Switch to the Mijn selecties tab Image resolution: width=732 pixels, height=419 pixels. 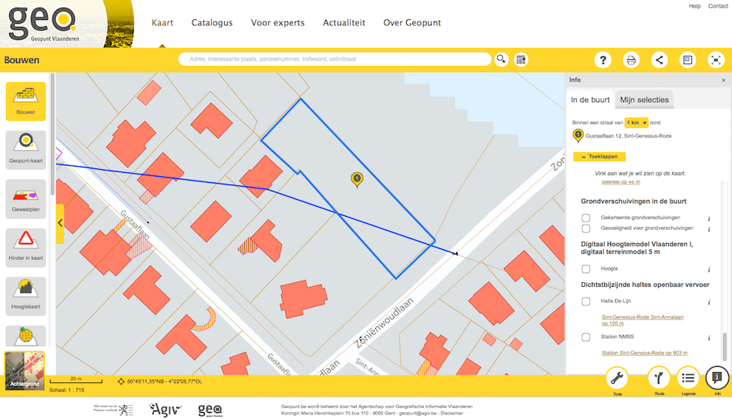coord(644,100)
